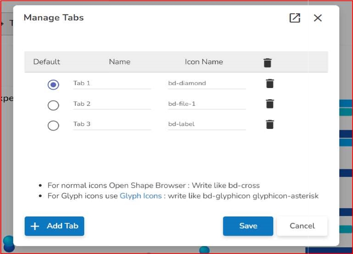
Task: Choose Tab 3 as default tab
Action: 53,126
